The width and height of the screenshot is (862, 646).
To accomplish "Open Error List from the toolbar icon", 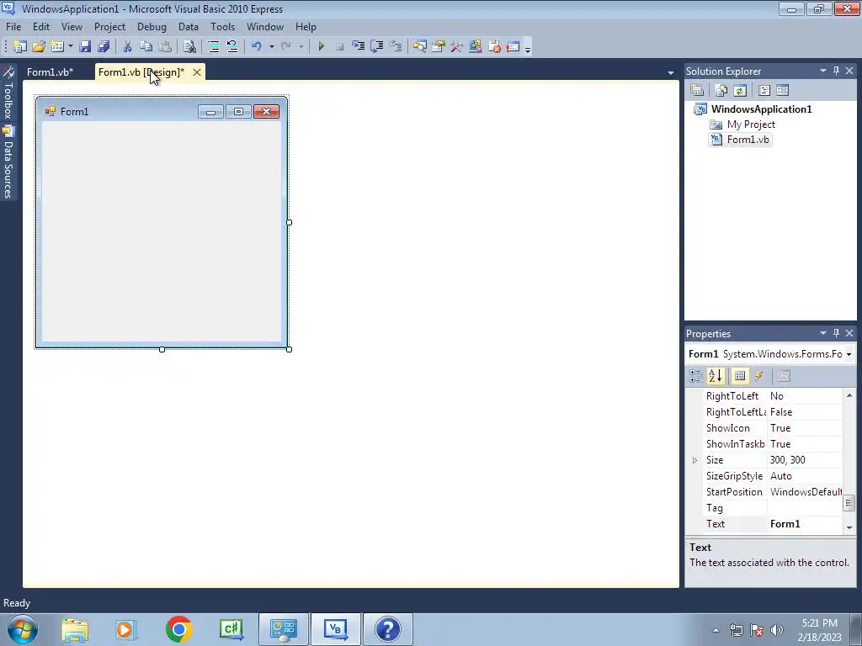I will (x=494, y=47).
